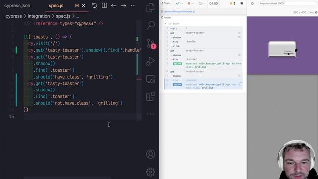The image size is (318, 179).
Task: Click the spec.js breadcrumb segment
Action: 63,16
